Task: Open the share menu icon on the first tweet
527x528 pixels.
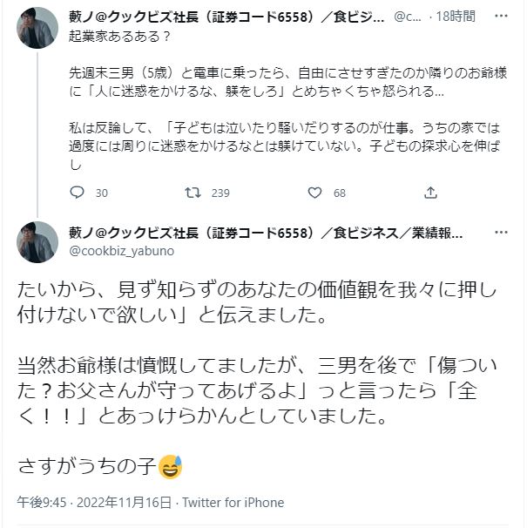Action: tap(430, 193)
